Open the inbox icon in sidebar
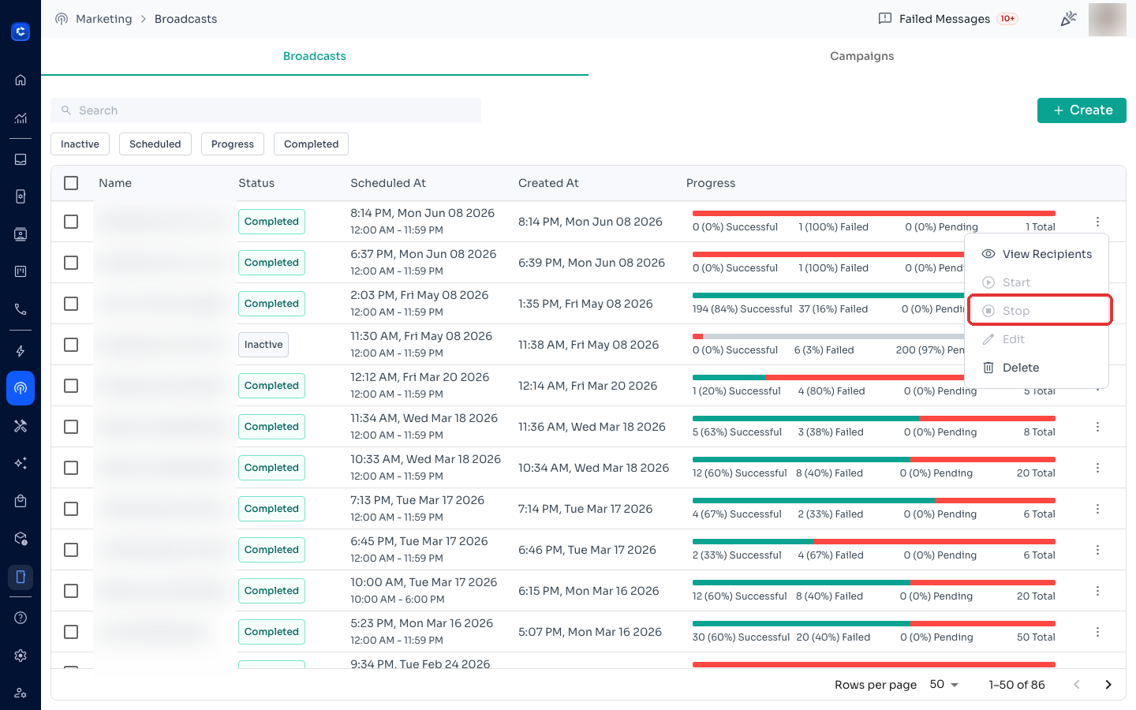 pyautogui.click(x=21, y=159)
